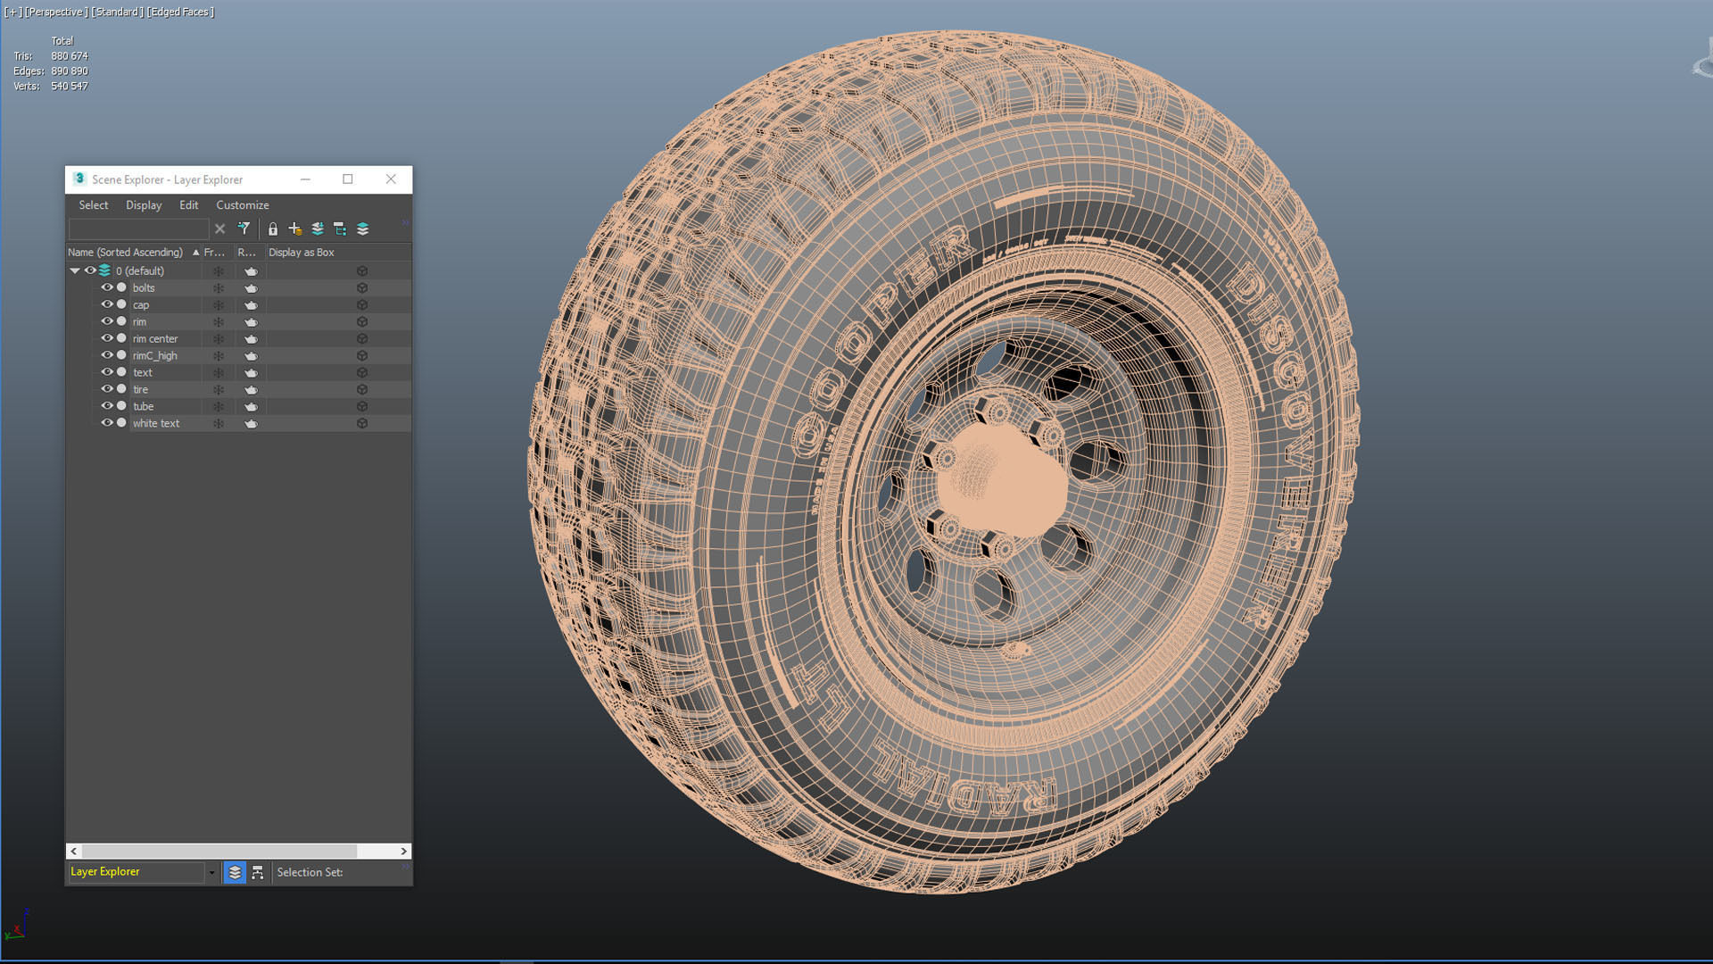Open the selection filter funnel icon
Image resolution: width=1713 pixels, height=964 pixels.
[244, 229]
